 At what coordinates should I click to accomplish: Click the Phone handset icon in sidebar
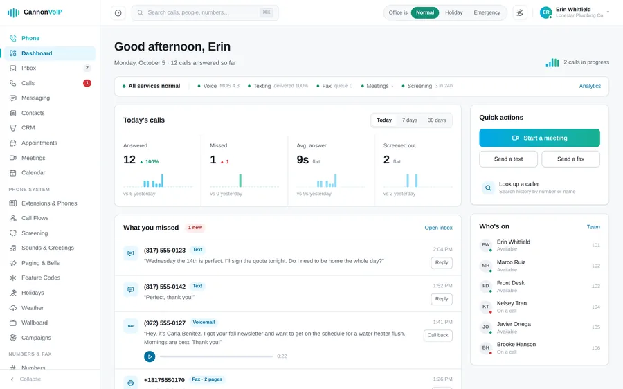(13, 38)
